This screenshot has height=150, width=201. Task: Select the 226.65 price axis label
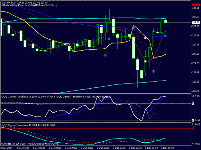click(196, 82)
